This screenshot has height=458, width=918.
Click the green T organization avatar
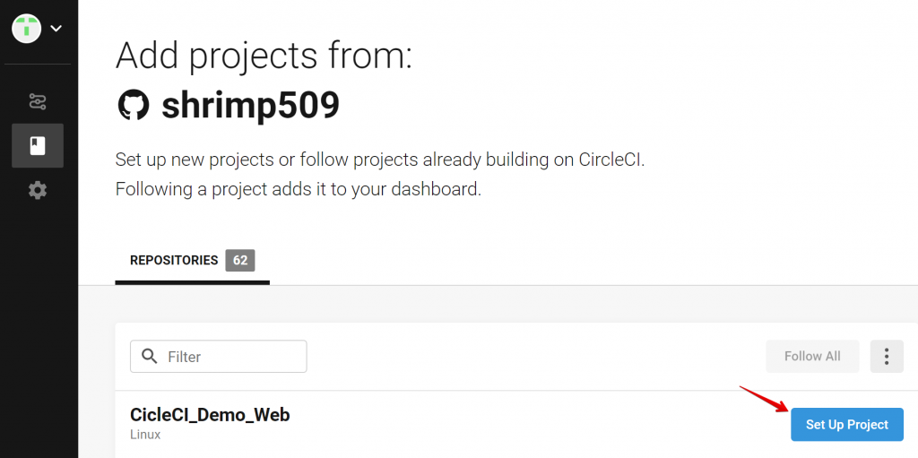pos(26,28)
